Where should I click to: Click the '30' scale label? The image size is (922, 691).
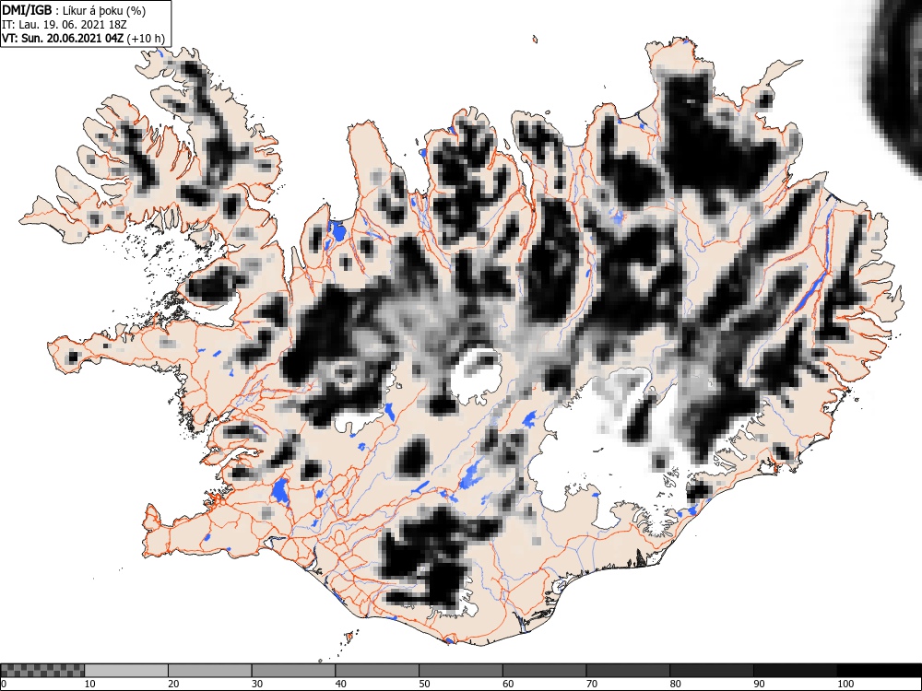click(x=257, y=684)
